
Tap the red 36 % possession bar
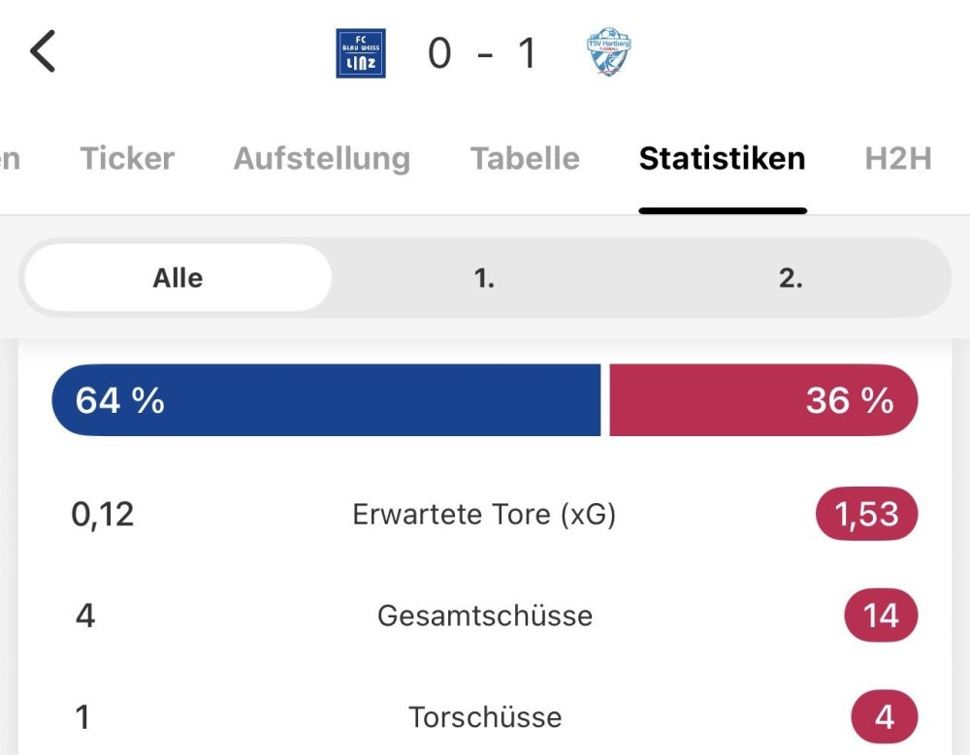[x=762, y=400]
